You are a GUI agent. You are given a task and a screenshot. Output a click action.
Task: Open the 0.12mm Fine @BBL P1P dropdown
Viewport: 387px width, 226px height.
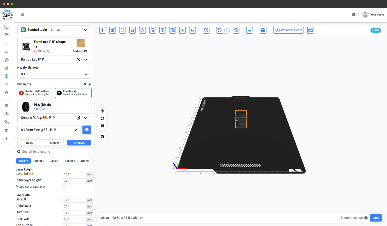pos(49,130)
